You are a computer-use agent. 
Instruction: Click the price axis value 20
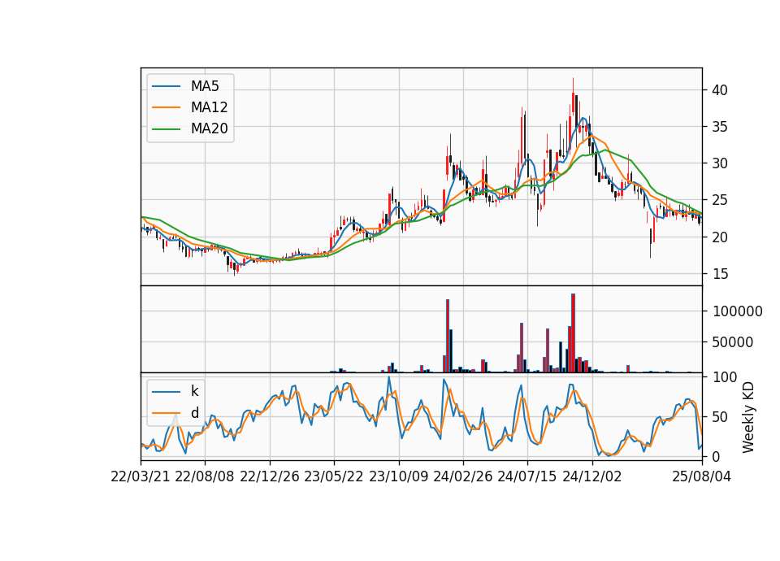(x=720, y=237)
